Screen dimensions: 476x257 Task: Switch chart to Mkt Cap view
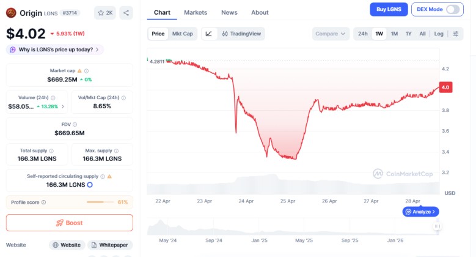point(182,34)
